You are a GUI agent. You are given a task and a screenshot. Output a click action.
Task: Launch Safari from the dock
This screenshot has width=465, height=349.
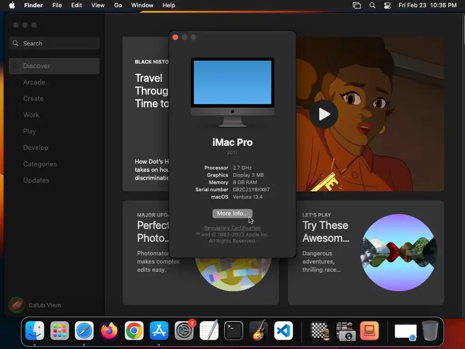[x=84, y=331]
